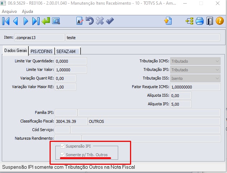The image size is (227, 173).
Task: Open the search magnifier icon
Action: (56, 21)
